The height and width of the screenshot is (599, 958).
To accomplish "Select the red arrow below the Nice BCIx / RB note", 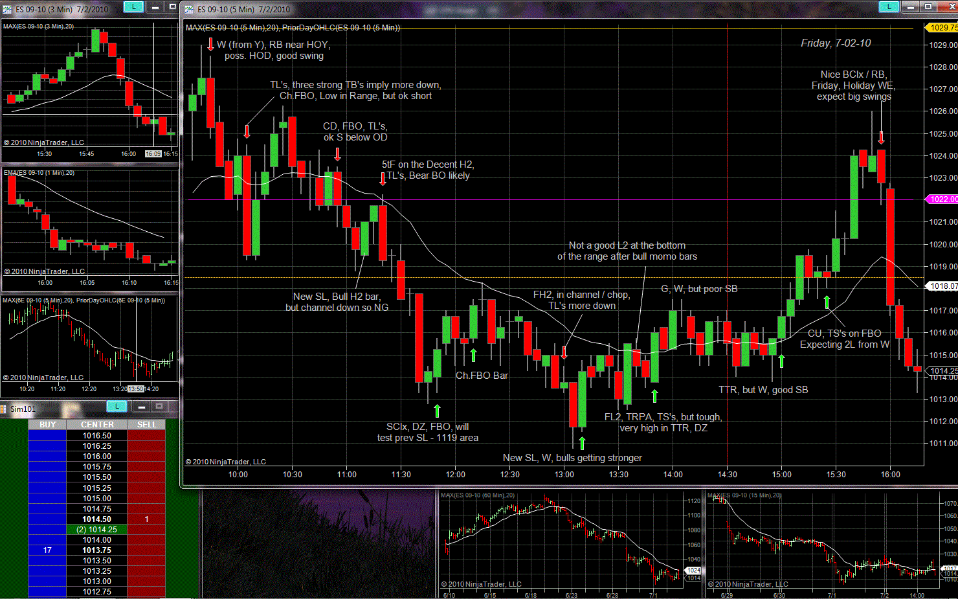I will click(881, 137).
